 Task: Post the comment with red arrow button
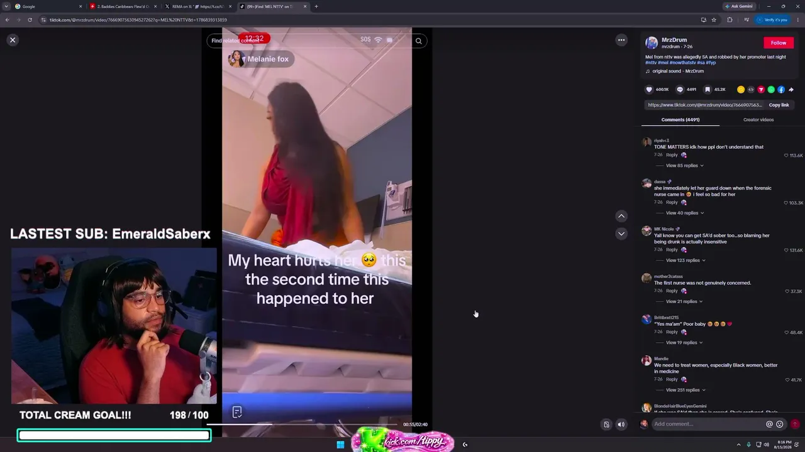pos(795,424)
